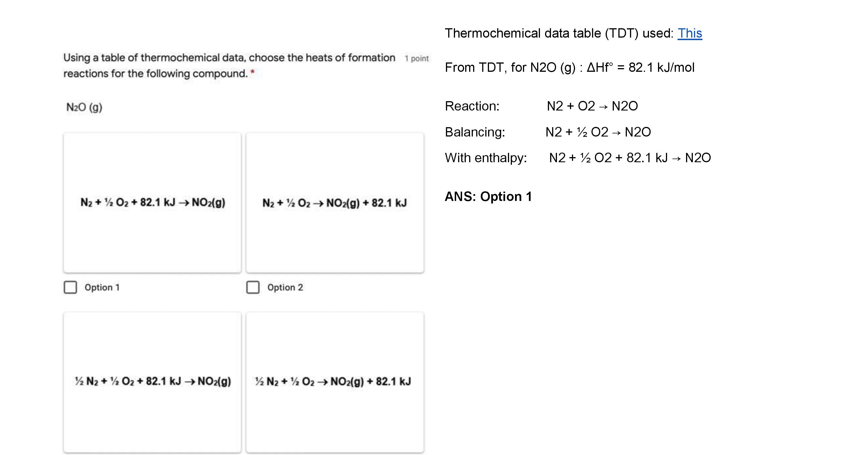Click the '1 point' score label
The height and width of the screenshot is (455, 848).
[417, 58]
